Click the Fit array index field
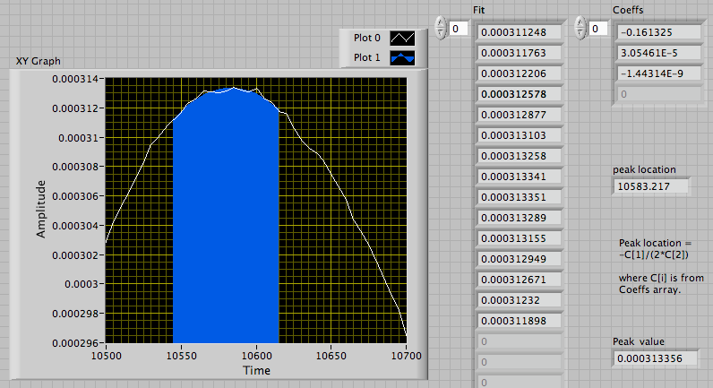Image resolution: width=713 pixels, height=388 pixels. point(459,29)
